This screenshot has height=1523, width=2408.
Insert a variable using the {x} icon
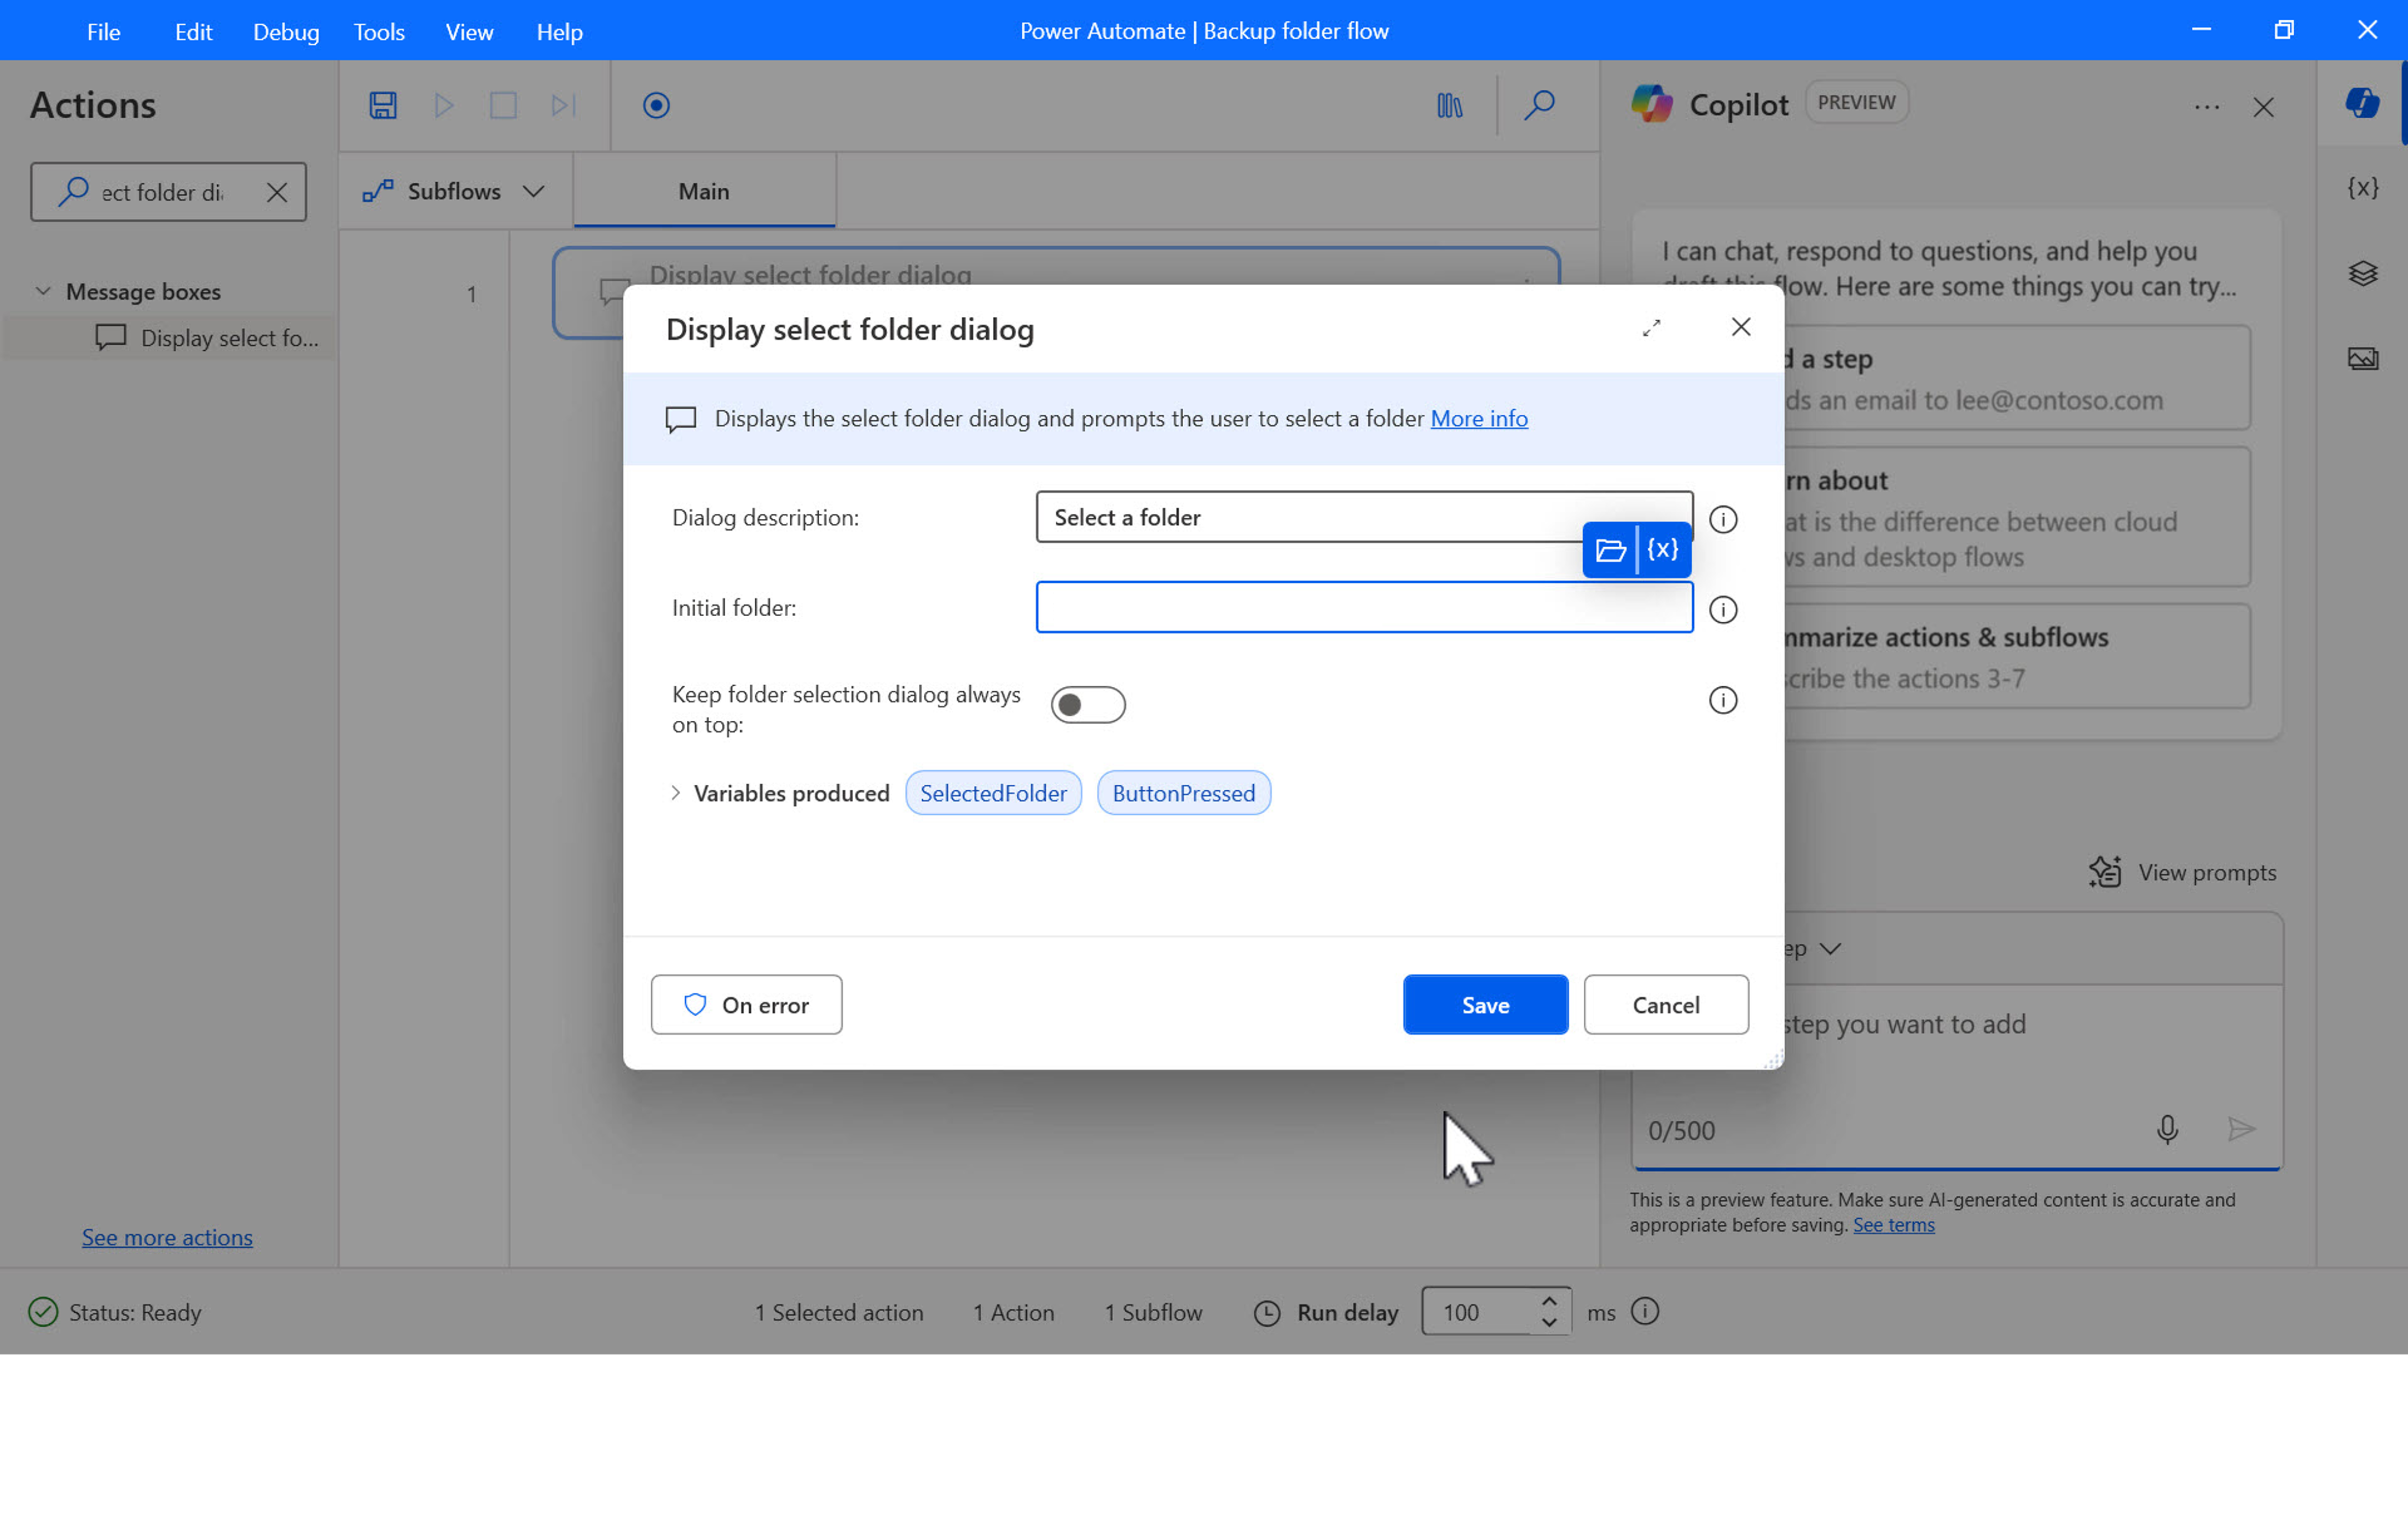tap(1662, 549)
